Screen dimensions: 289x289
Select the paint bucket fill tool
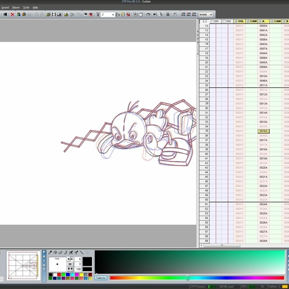tap(55, 252)
